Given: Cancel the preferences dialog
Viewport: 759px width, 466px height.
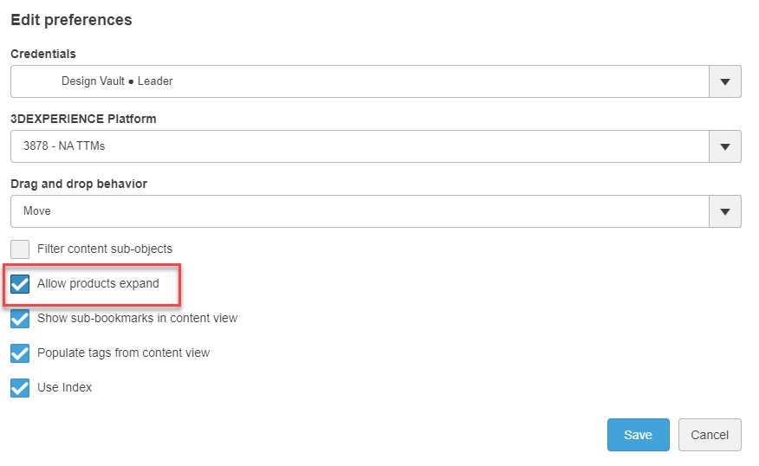Looking at the screenshot, I should [x=710, y=435].
